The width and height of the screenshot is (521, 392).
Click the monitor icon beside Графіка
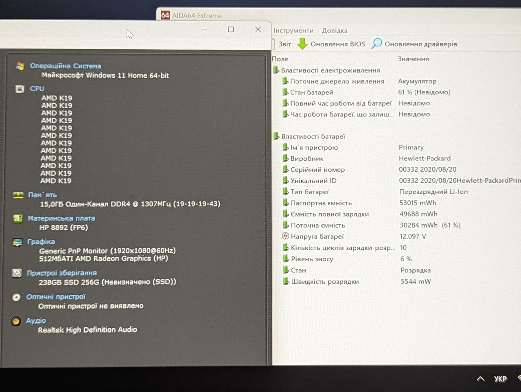coord(18,242)
